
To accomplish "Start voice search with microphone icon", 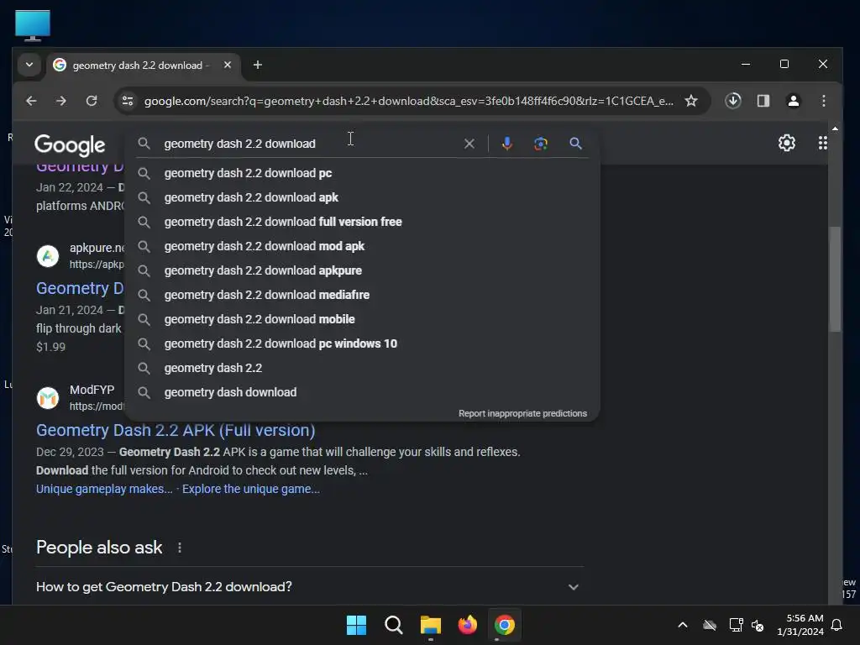I will pos(506,144).
